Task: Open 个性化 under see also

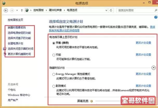Action: pos(12,90)
